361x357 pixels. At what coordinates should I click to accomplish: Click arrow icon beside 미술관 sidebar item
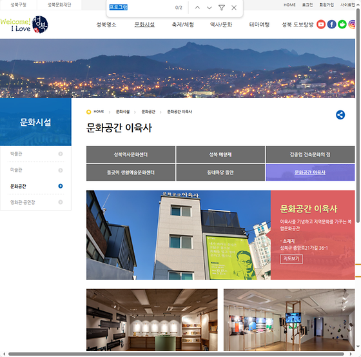click(61, 170)
